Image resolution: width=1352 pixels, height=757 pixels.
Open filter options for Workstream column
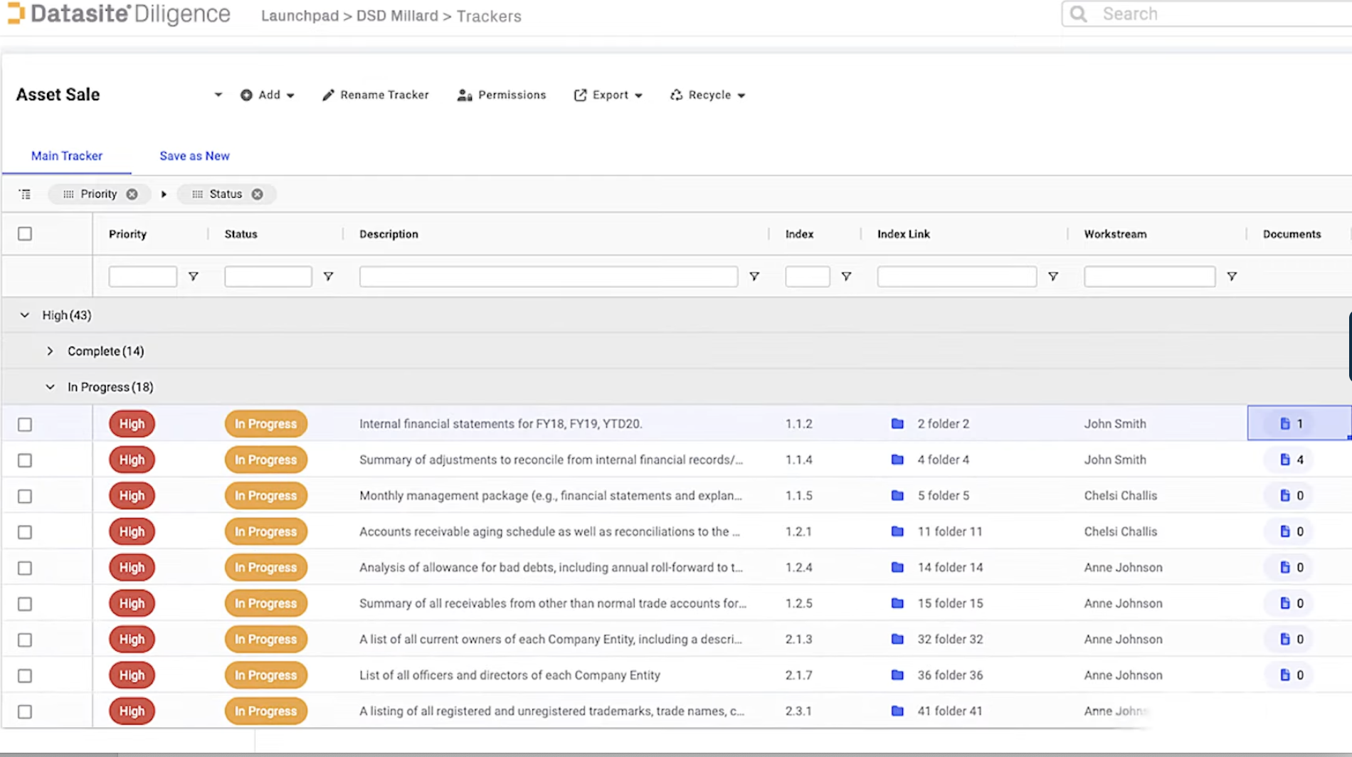pyautogui.click(x=1231, y=277)
